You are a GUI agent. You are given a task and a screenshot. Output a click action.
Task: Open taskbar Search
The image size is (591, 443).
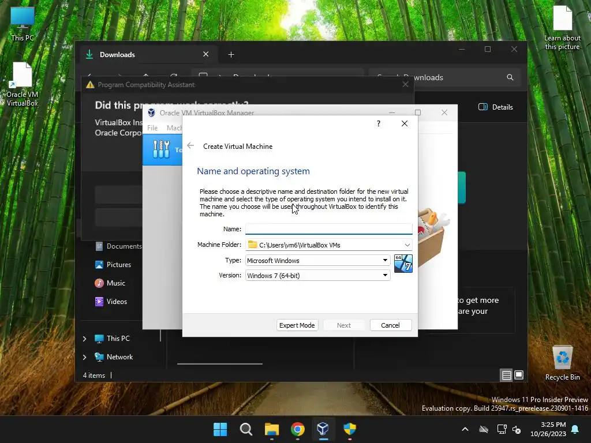246,429
